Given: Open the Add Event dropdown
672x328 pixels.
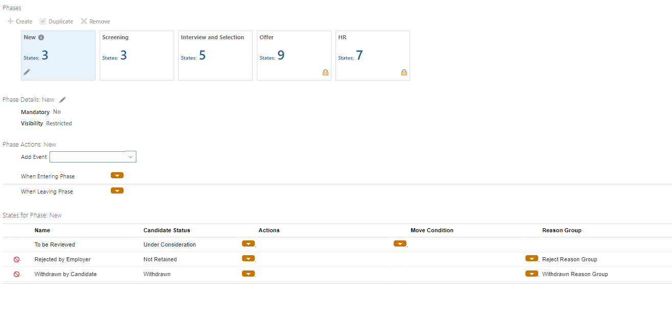Looking at the screenshot, I should [131, 156].
